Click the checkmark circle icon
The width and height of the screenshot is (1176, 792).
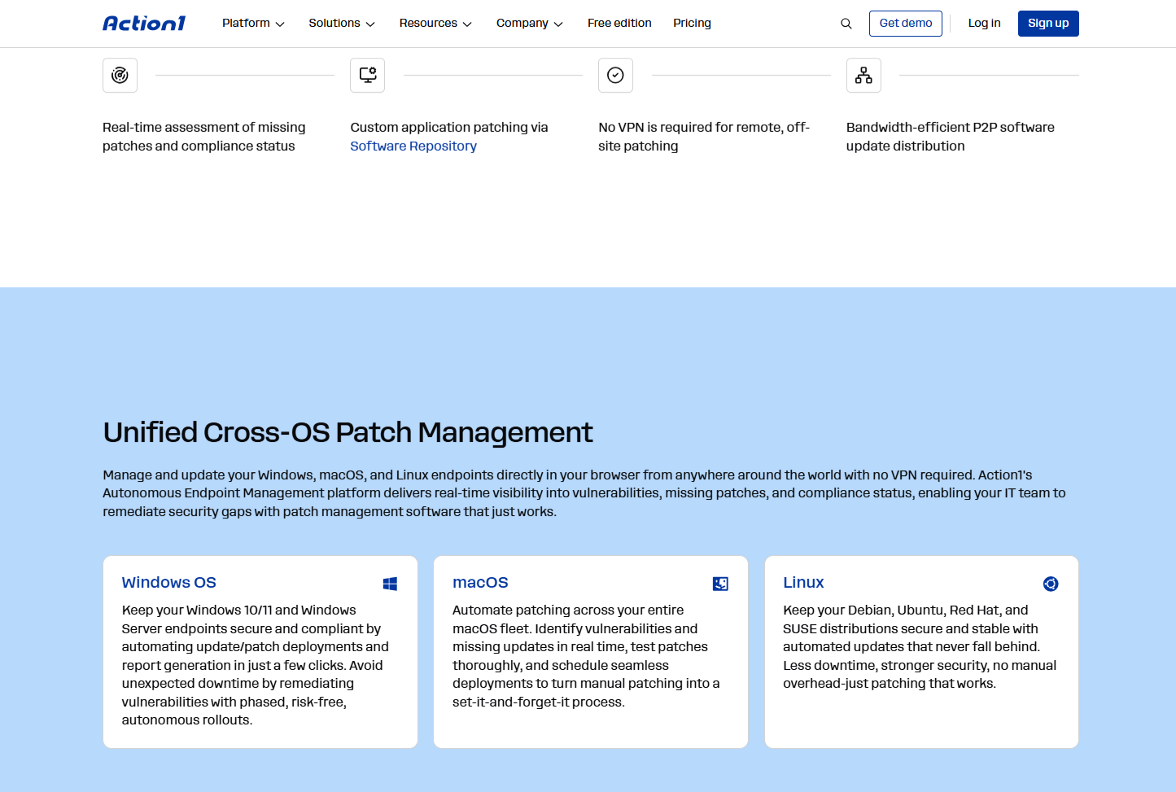615,75
